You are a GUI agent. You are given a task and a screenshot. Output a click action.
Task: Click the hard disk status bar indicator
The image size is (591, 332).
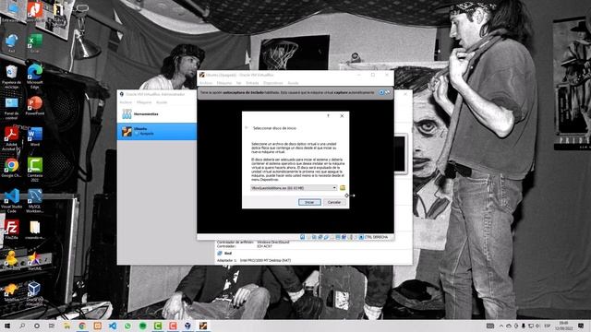coord(302,237)
